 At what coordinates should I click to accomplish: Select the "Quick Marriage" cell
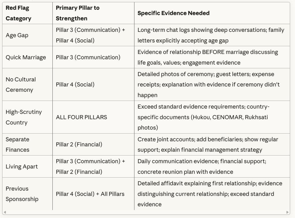coord(26,57)
